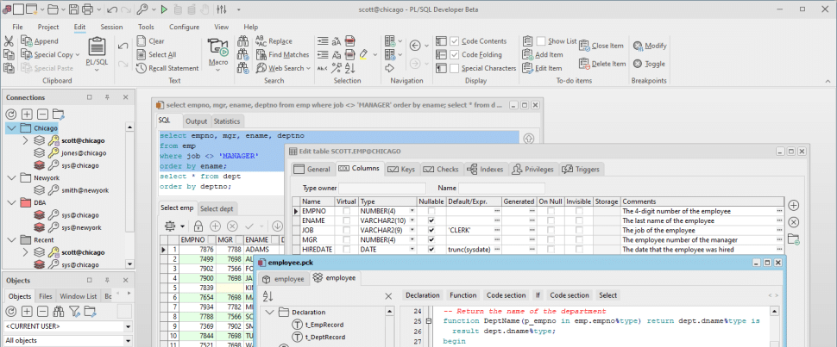The height and width of the screenshot is (347, 837).
Task: Click the Filter funnel icon in Objects panel
Action: tap(75, 312)
